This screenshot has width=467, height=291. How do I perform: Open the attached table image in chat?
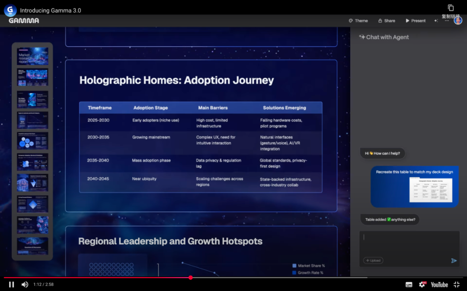click(431, 190)
